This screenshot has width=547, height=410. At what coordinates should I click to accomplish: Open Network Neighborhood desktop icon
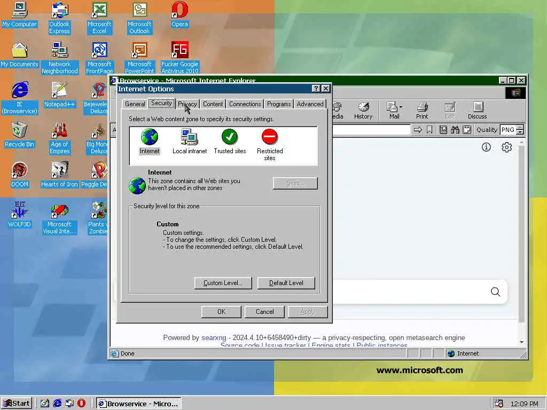pyautogui.click(x=59, y=58)
